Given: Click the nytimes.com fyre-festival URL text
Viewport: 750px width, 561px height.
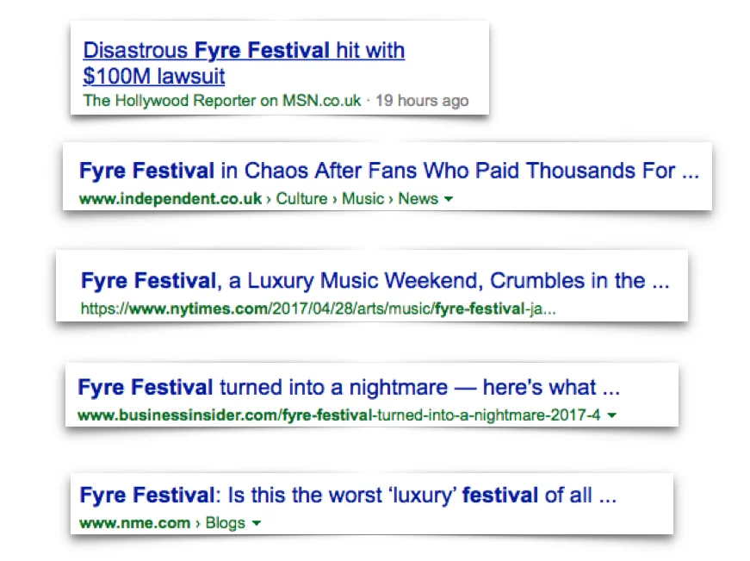Looking at the screenshot, I should (318, 309).
